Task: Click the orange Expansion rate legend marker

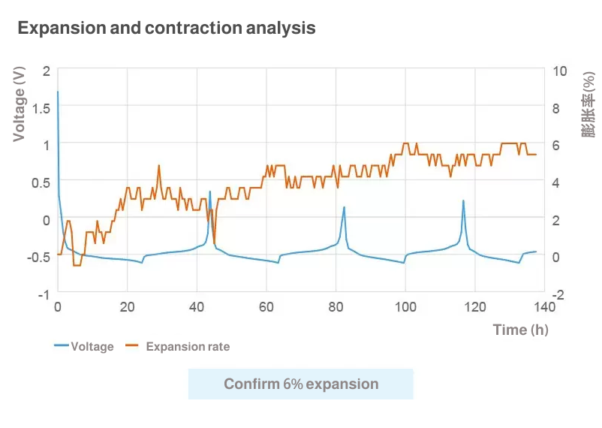Action: pyautogui.click(x=133, y=347)
